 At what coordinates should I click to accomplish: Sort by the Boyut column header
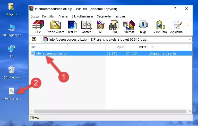click(x=115, y=47)
